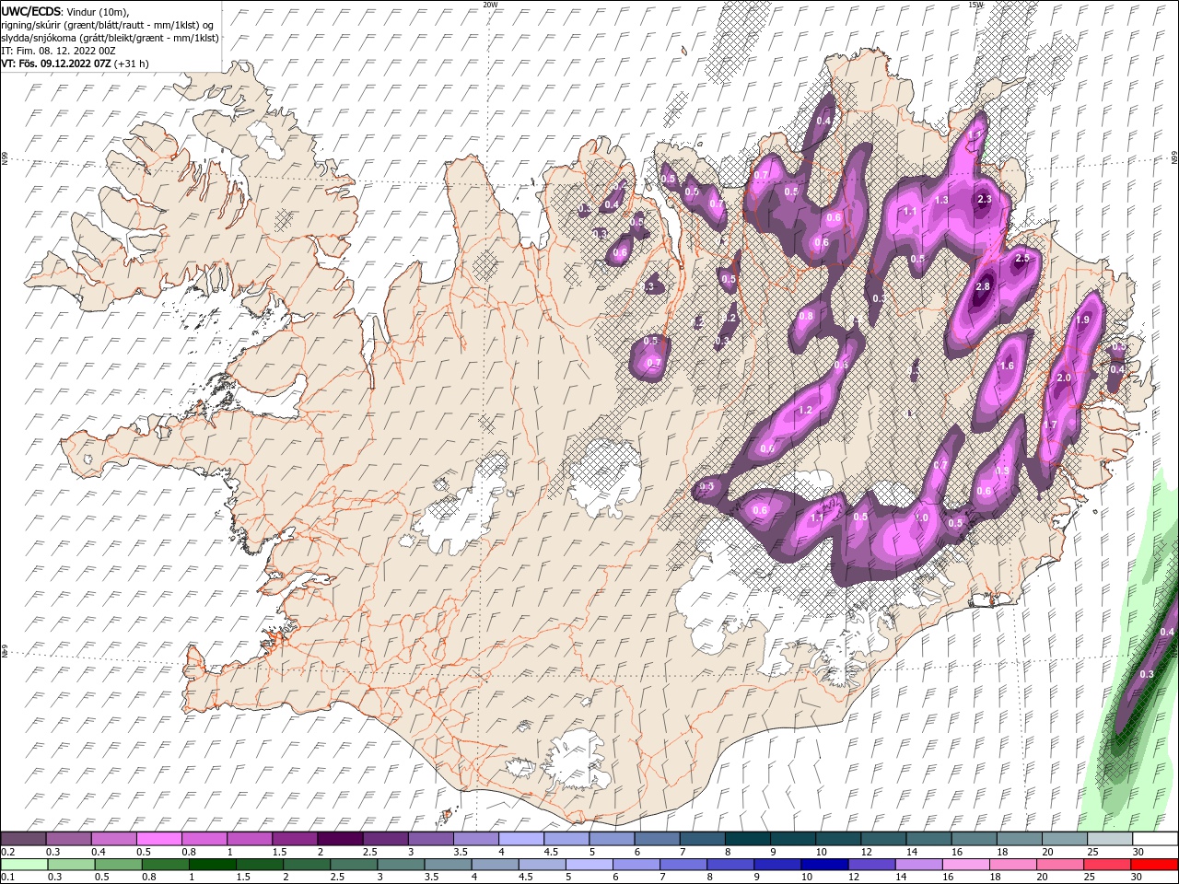
Task: Click the 15W longitude label
Action: click(x=975, y=5)
